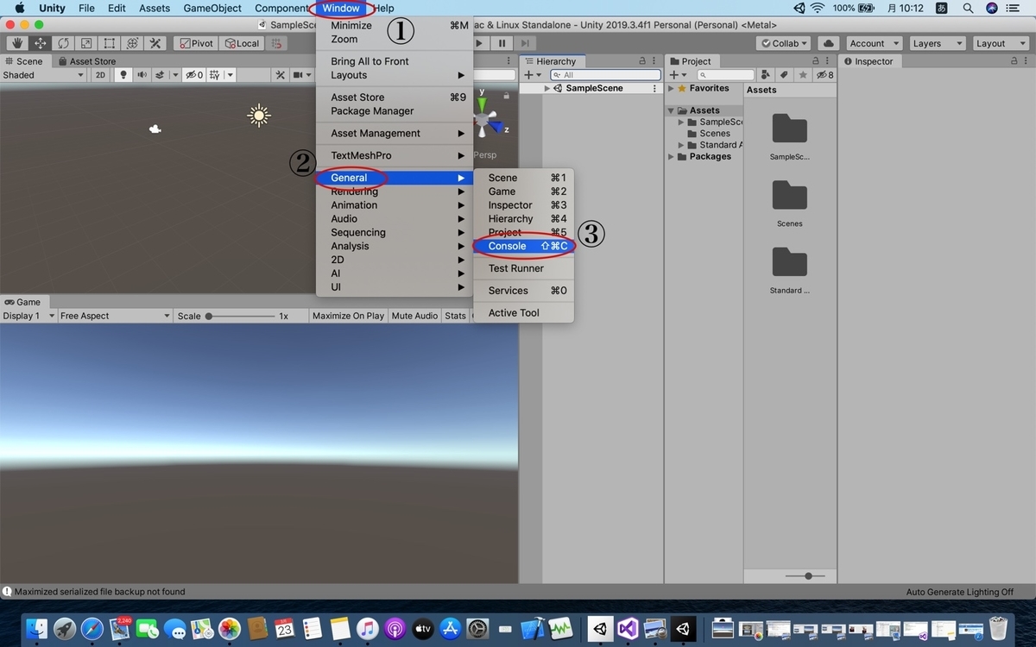Open the Free Aspect dropdown

tap(115, 316)
